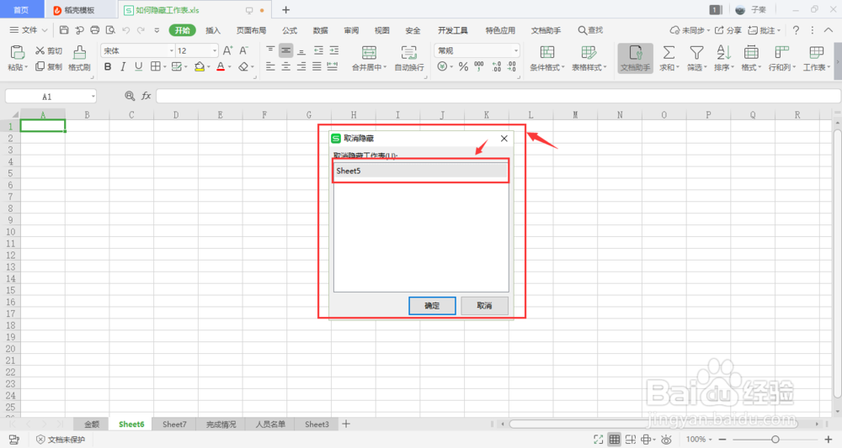Add a new worksheet with plus button

[x=346, y=424]
